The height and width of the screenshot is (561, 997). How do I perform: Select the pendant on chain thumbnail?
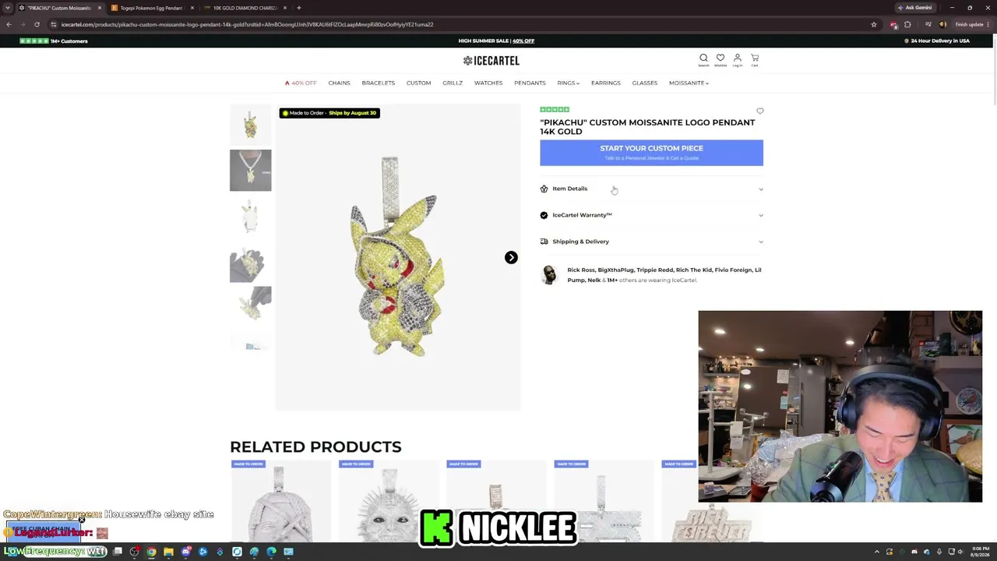pos(250,170)
